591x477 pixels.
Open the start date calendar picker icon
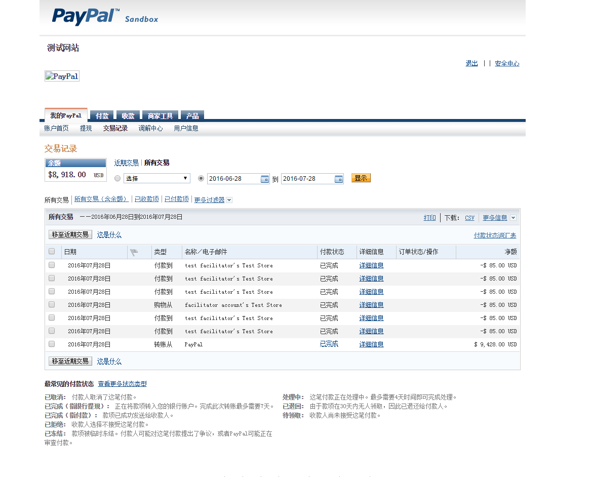click(265, 179)
